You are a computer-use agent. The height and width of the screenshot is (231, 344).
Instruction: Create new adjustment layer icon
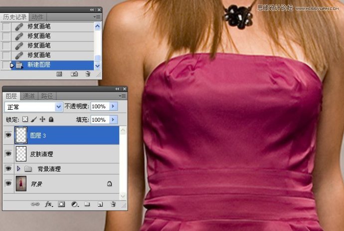tap(74, 204)
